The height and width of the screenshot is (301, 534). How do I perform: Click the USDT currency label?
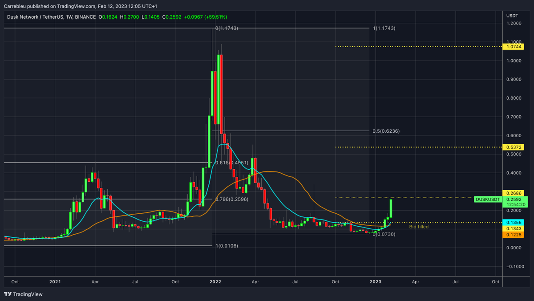(512, 16)
